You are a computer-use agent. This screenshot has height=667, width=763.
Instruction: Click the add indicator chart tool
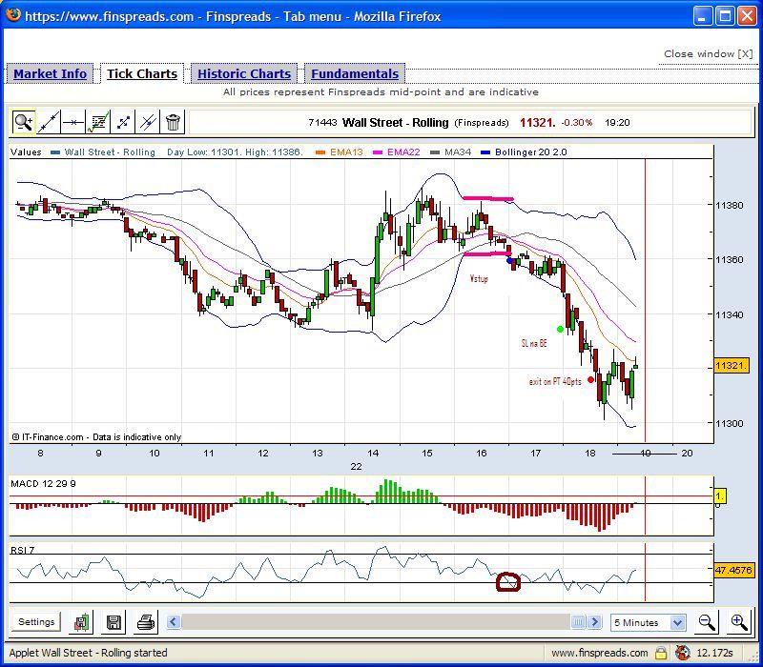[x=98, y=122]
